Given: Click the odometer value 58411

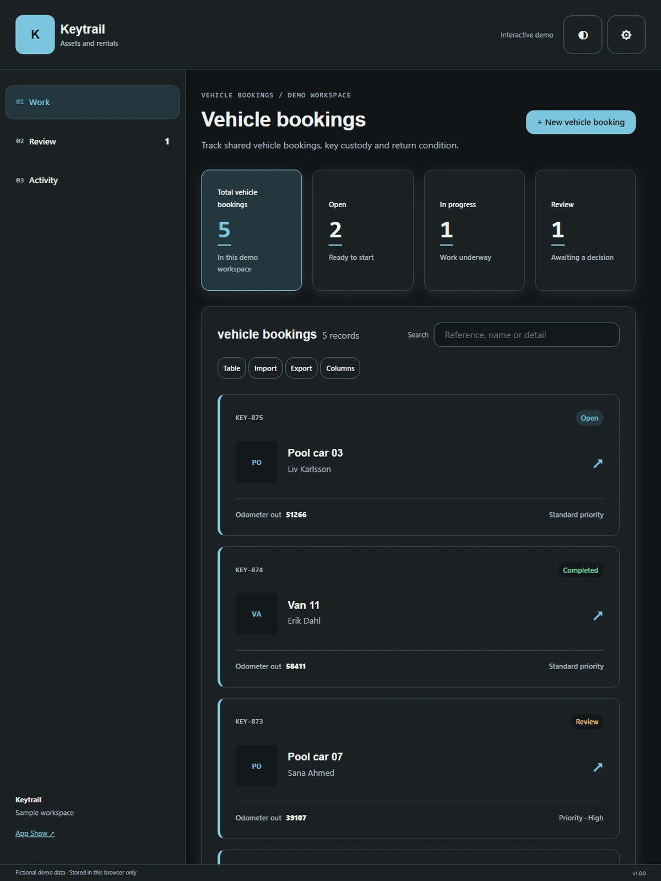Looking at the screenshot, I should (296, 666).
